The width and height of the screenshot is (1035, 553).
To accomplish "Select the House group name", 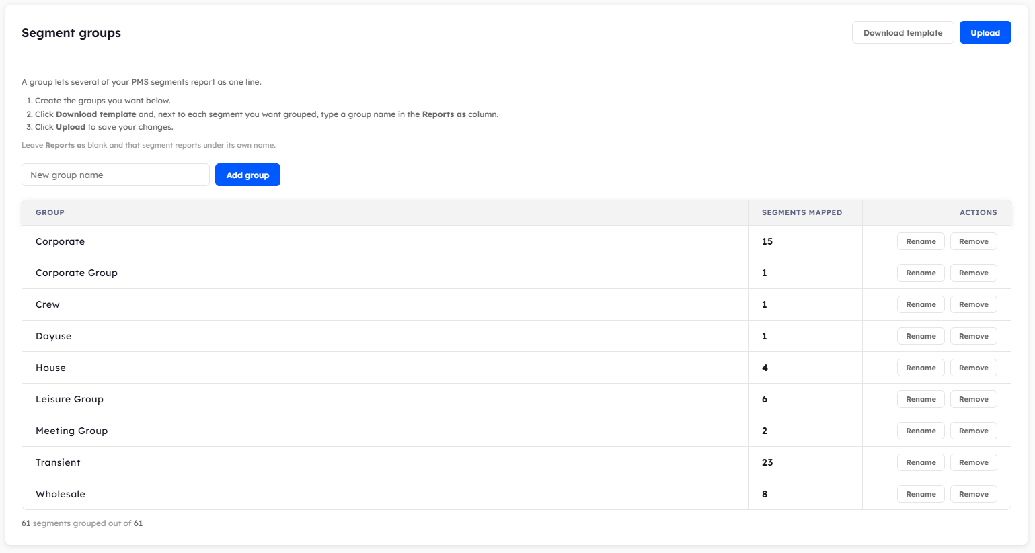I will [50, 368].
